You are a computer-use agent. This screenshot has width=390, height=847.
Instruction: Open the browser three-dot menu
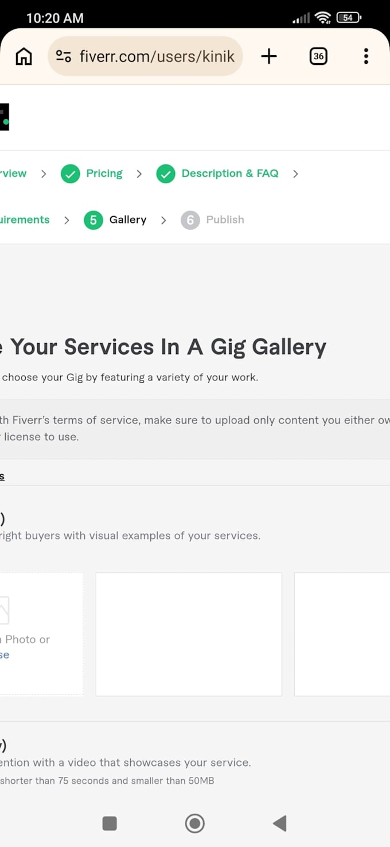[366, 56]
